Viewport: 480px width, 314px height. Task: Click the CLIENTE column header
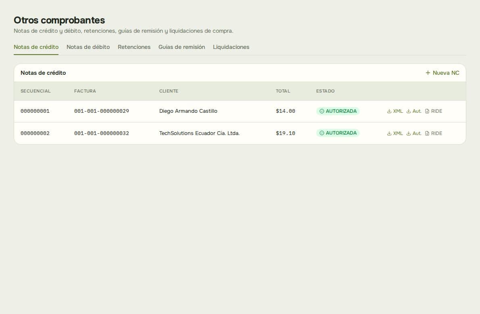click(x=169, y=91)
